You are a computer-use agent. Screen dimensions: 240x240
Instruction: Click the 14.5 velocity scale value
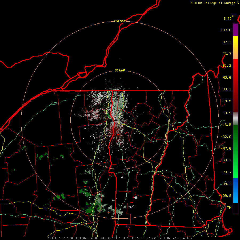click(x=227, y=101)
